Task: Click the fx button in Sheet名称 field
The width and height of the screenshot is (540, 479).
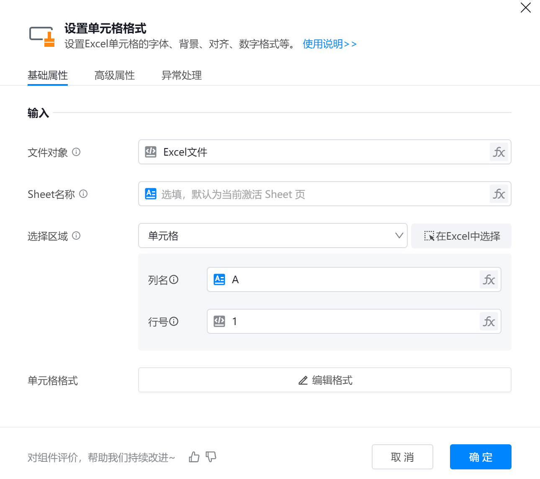Action: (499, 194)
